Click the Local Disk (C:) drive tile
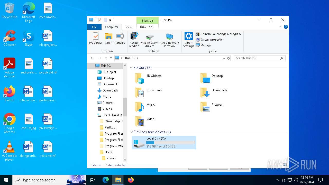Screen dimensions: 329x185 164,143
